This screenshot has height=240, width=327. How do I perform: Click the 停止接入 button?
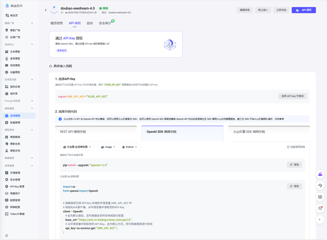(263, 10)
